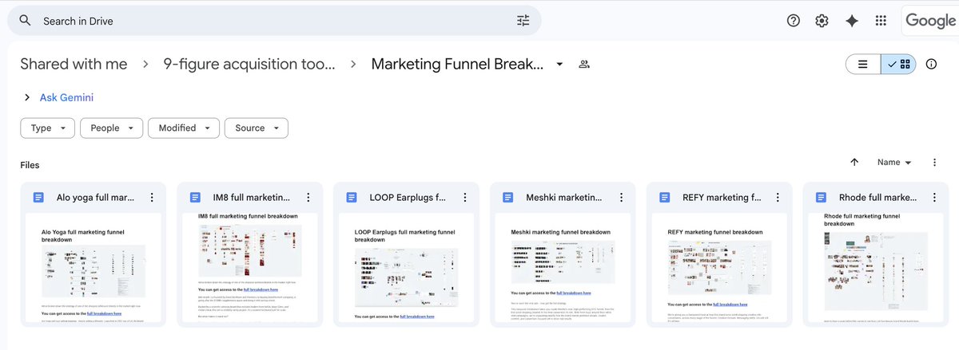Click the Files section heading
This screenshot has width=959, height=350.
tap(30, 165)
